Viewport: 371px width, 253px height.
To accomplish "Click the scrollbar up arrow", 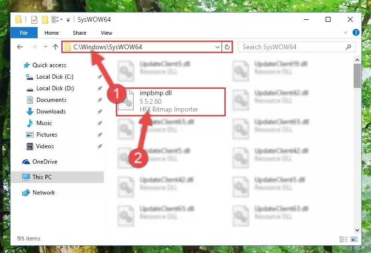I will pyautogui.click(x=357, y=60).
